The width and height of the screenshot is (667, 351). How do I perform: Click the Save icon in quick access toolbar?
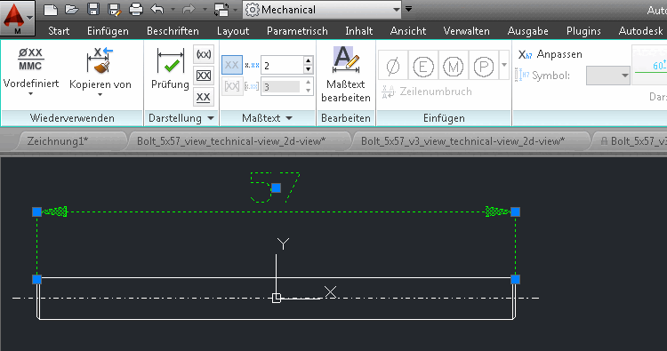[x=93, y=10]
